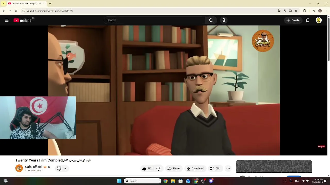Mute tab via speaker icon

[40, 4]
